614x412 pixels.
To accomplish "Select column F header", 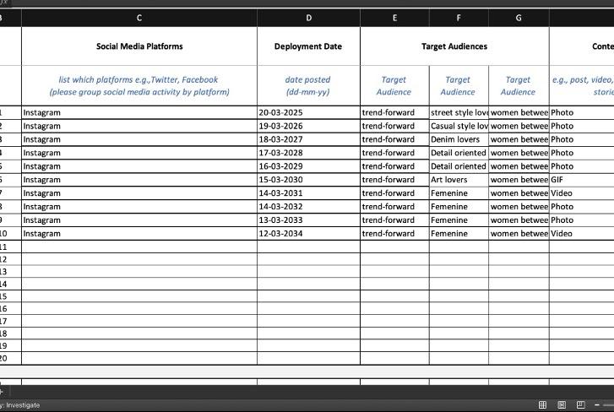I will (x=459, y=18).
